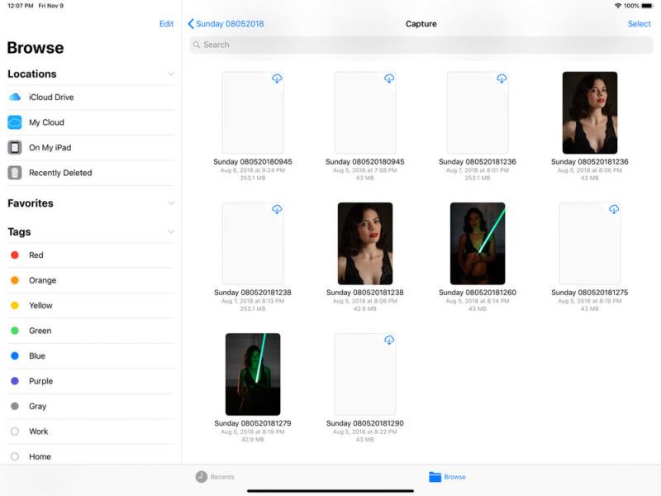Choose the Purple tag in sidebar
The height and width of the screenshot is (496, 661).
pos(15,381)
